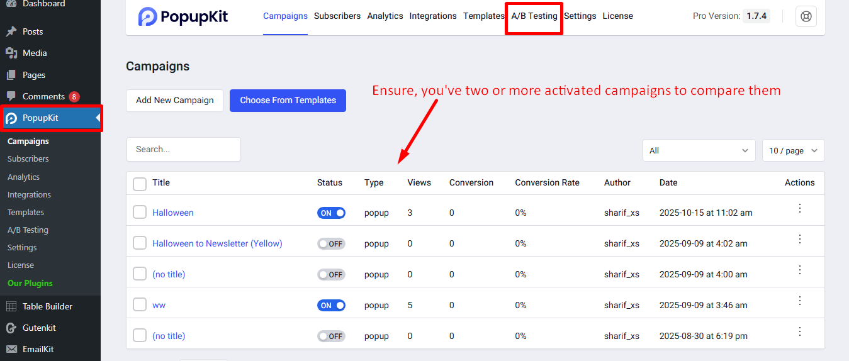849x361 pixels.
Task: Click the Views column header
Action: [419, 182]
